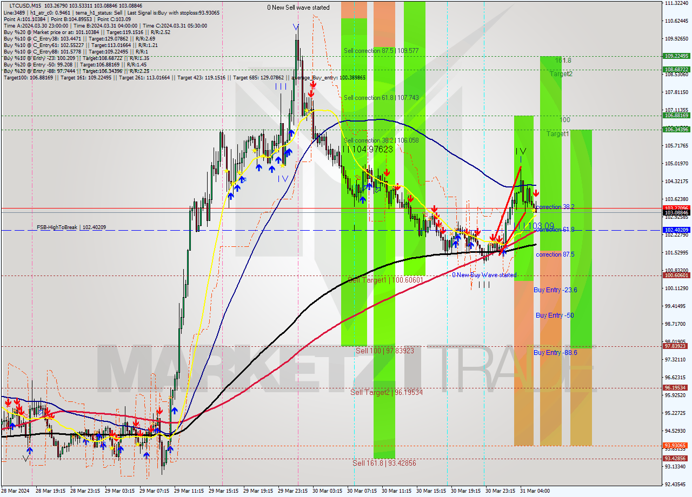The image size is (692, 497).
Task: Click the 'correction 38.2' label
Action: [555, 207]
